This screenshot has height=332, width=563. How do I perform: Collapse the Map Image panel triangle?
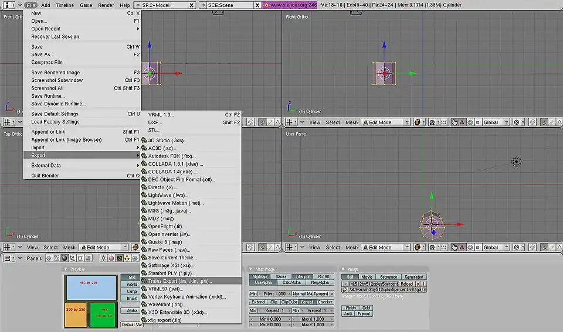click(x=251, y=269)
